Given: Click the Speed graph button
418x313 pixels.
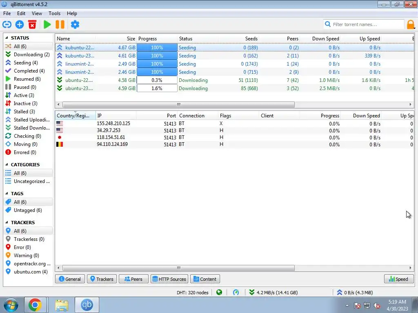Looking at the screenshot, I should coord(399,279).
